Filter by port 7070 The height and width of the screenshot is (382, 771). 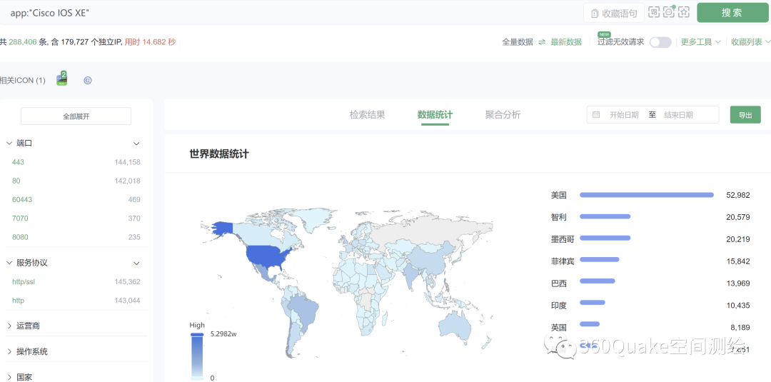[20, 218]
